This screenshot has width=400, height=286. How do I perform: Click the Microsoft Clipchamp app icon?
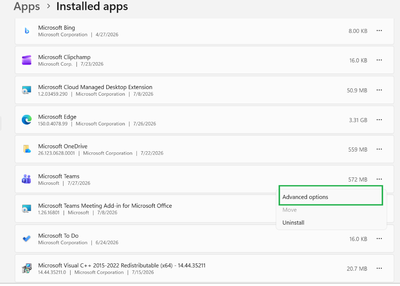[x=27, y=60]
